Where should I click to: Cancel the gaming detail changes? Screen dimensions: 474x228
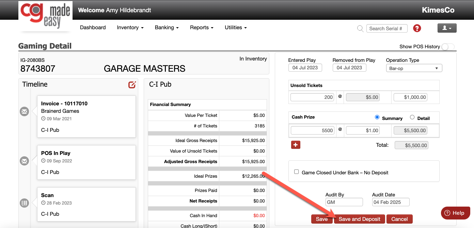[399, 219]
